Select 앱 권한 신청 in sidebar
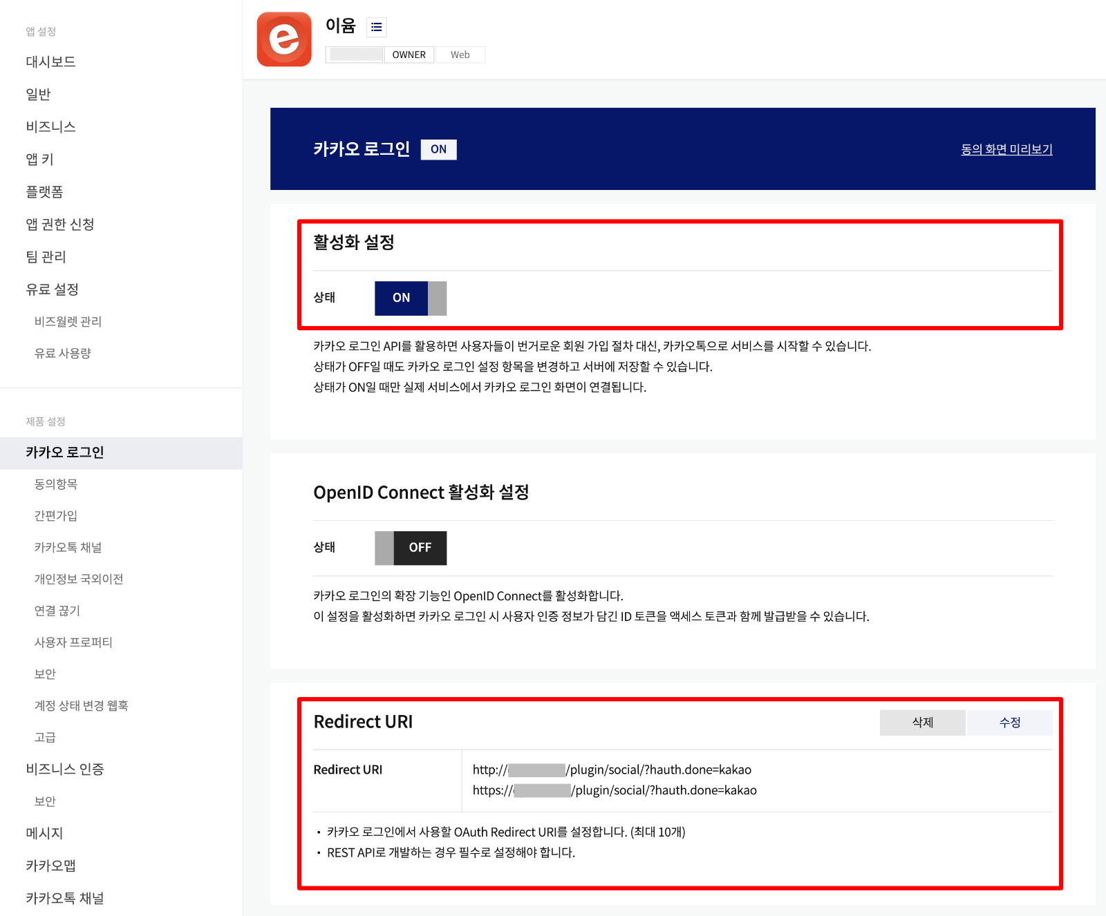The image size is (1106, 916). point(60,224)
